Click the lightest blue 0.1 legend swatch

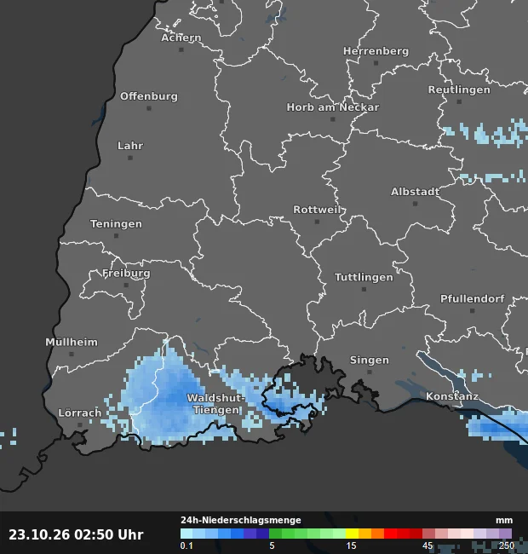click(187, 534)
